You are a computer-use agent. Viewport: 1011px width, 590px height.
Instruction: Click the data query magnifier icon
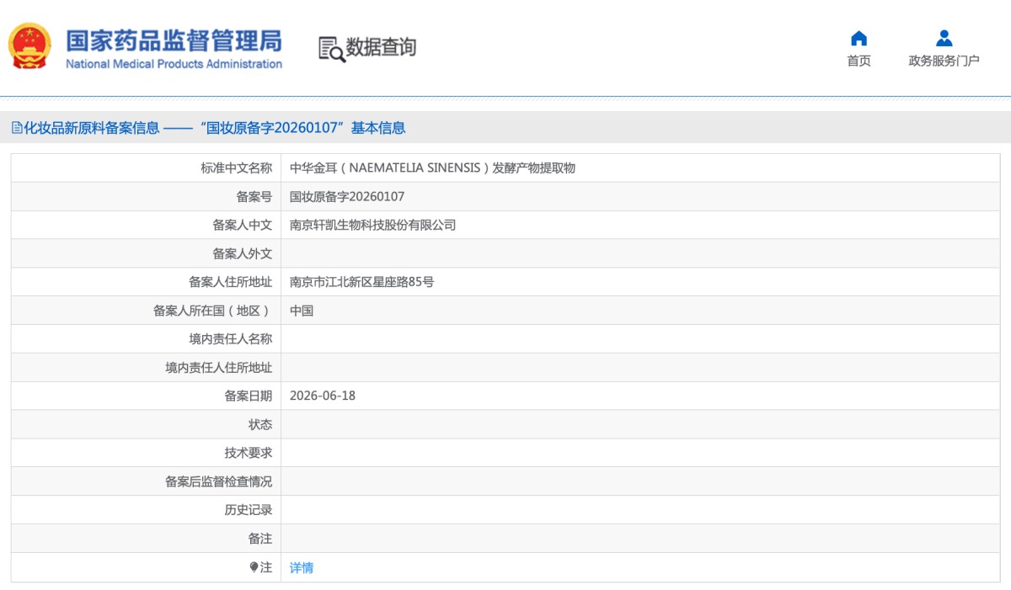tap(331, 49)
